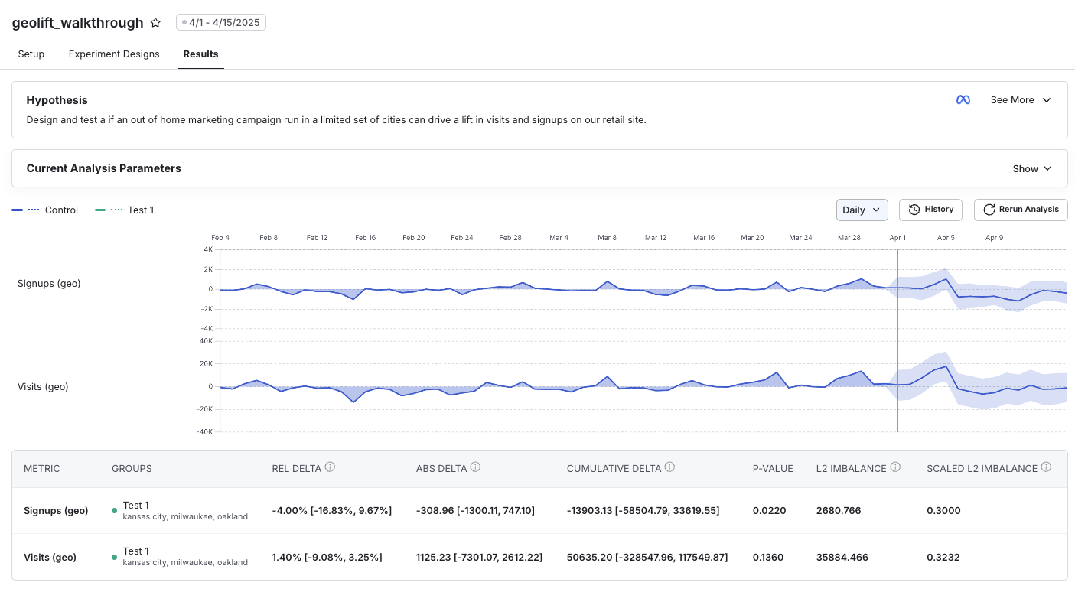Open the Test 1 group in the Signups row
1075x592 pixels.
coord(136,505)
